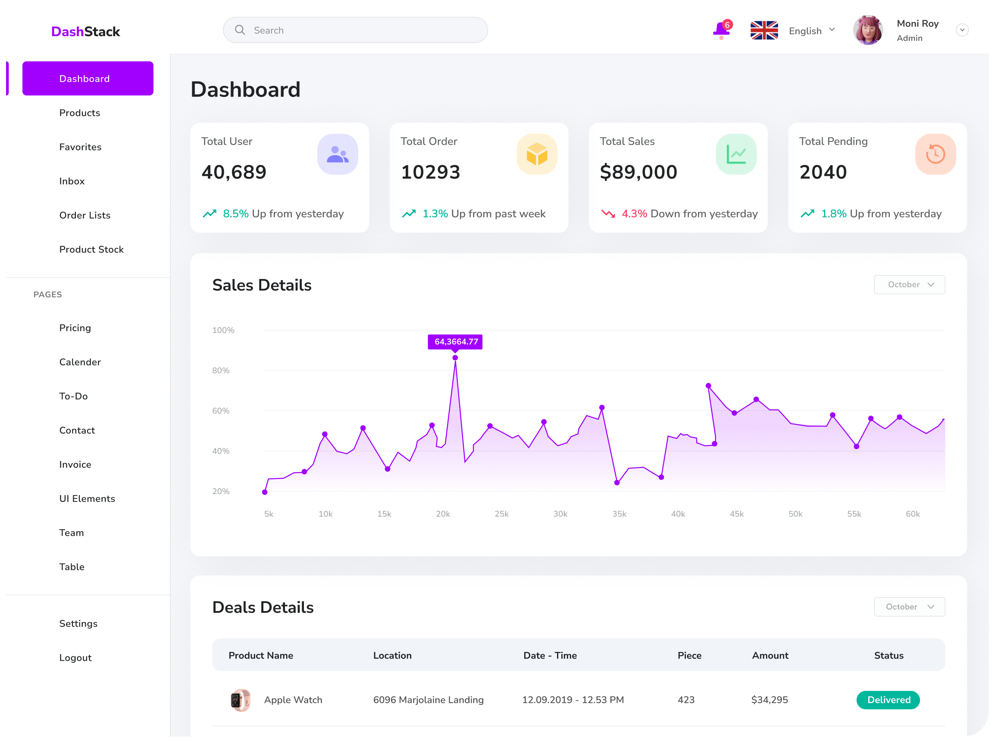Click the Total User people icon
The image size is (995, 743).
tap(337, 154)
